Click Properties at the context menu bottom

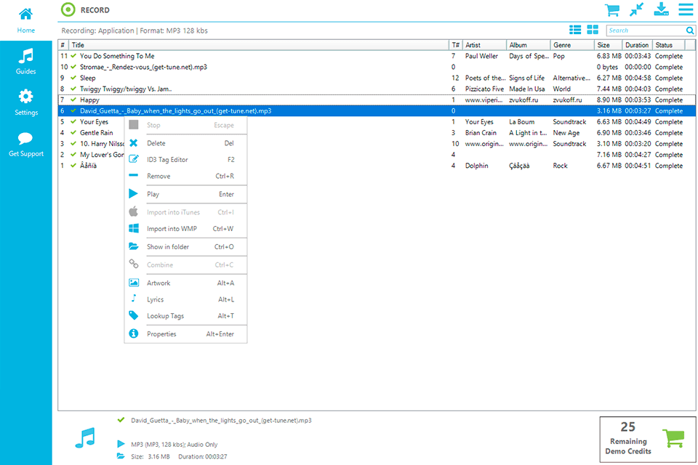tap(161, 334)
